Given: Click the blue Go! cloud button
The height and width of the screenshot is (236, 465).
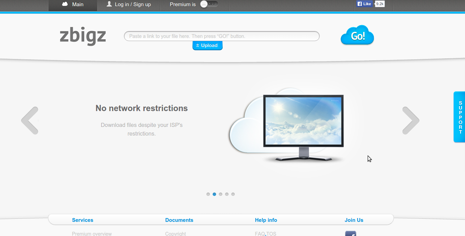Looking at the screenshot, I should 357,35.
